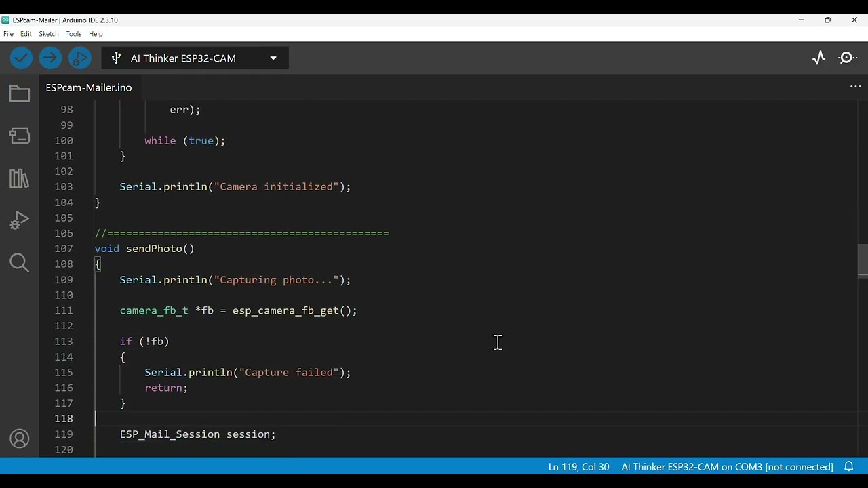Click line number 118 in gutter
The width and height of the screenshot is (868, 488).
(64, 418)
